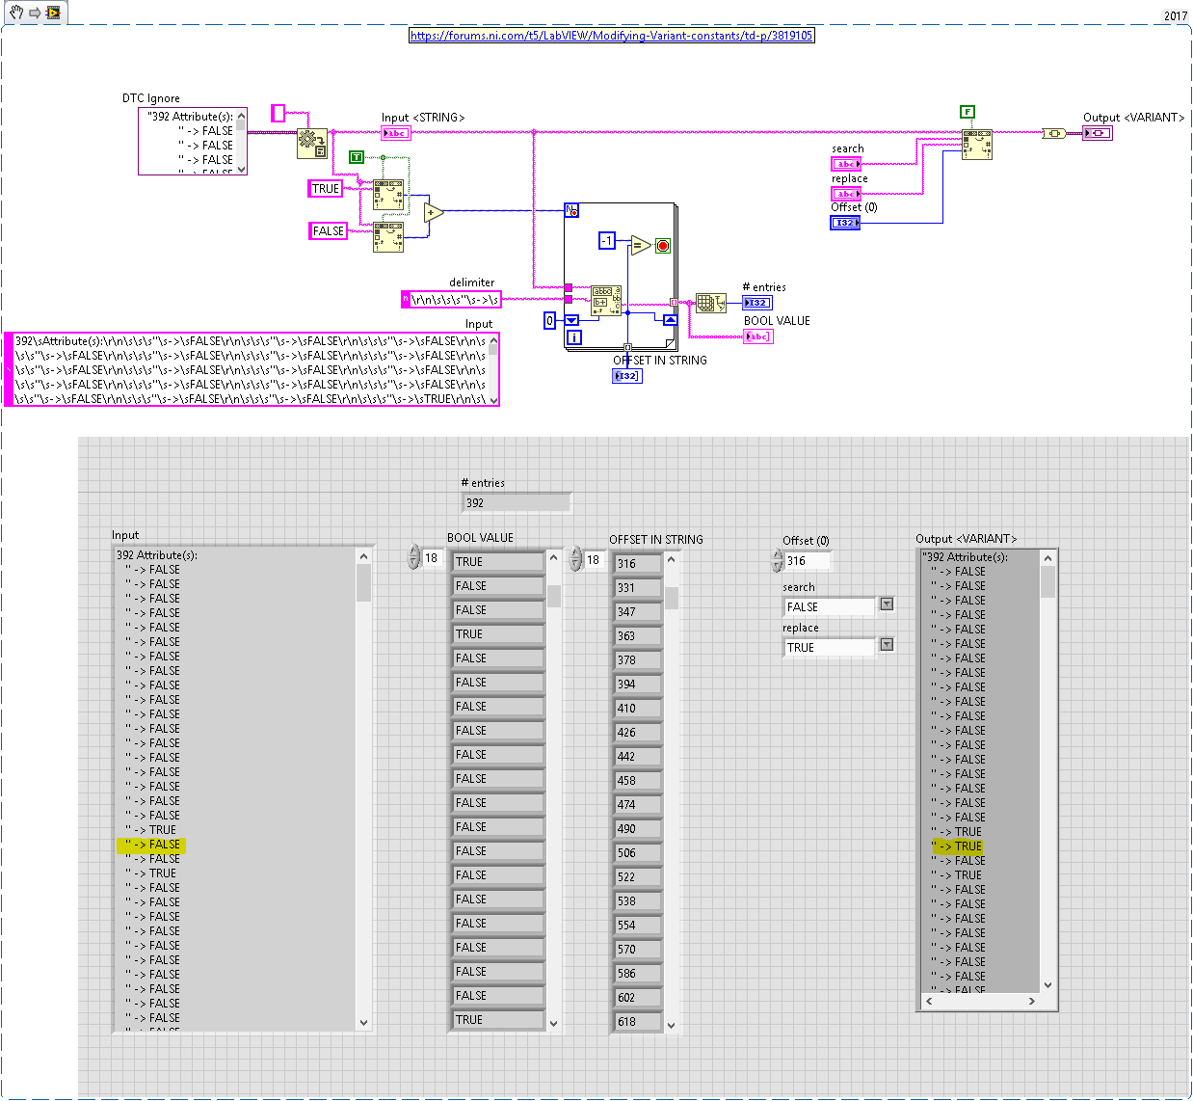Open the replace combo box dropdown

(x=887, y=645)
